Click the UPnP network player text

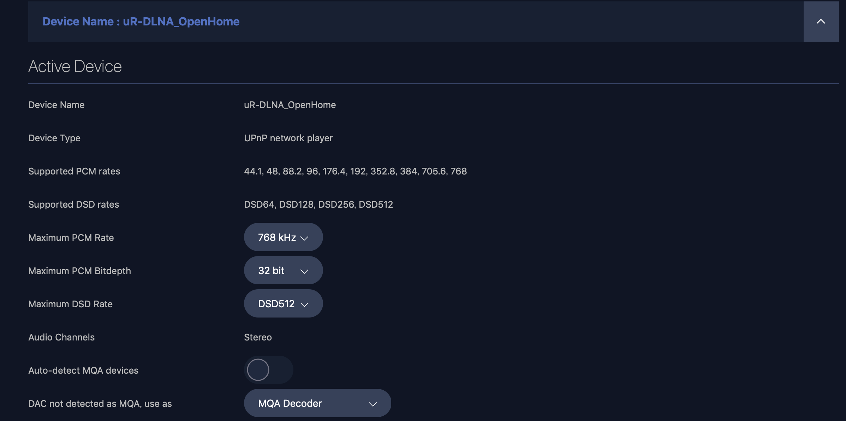click(x=288, y=138)
